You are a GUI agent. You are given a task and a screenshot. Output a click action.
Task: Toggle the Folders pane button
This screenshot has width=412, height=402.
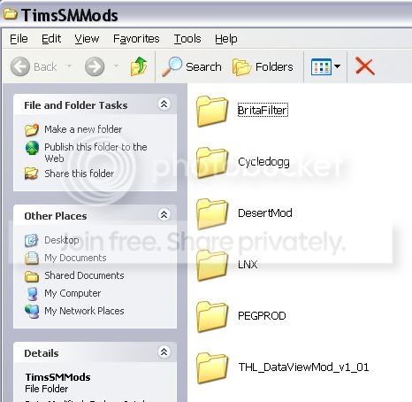(x=263, y=66)
